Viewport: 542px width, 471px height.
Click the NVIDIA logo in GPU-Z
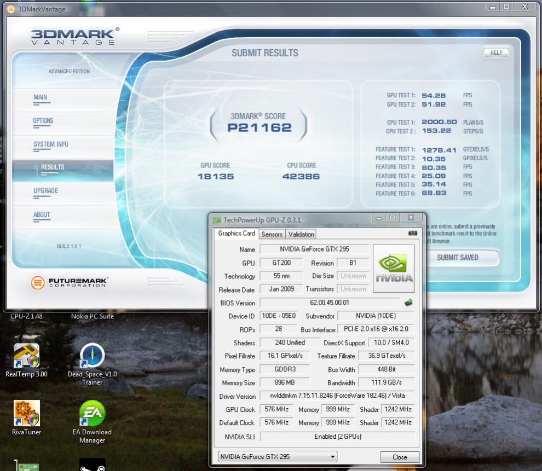coord(394,268)
